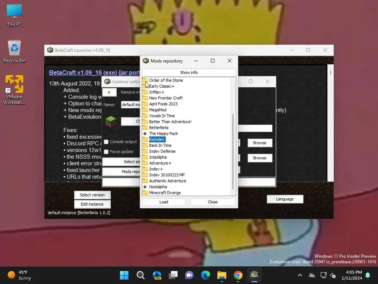Select Voxels In Time folder
This screenshot has width=378, height=284.
click(x=162, y=116)
